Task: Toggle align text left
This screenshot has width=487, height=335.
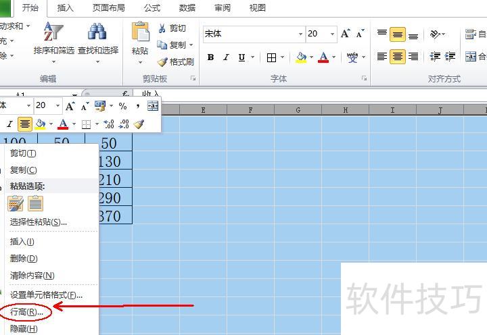Action: point(382,57)
